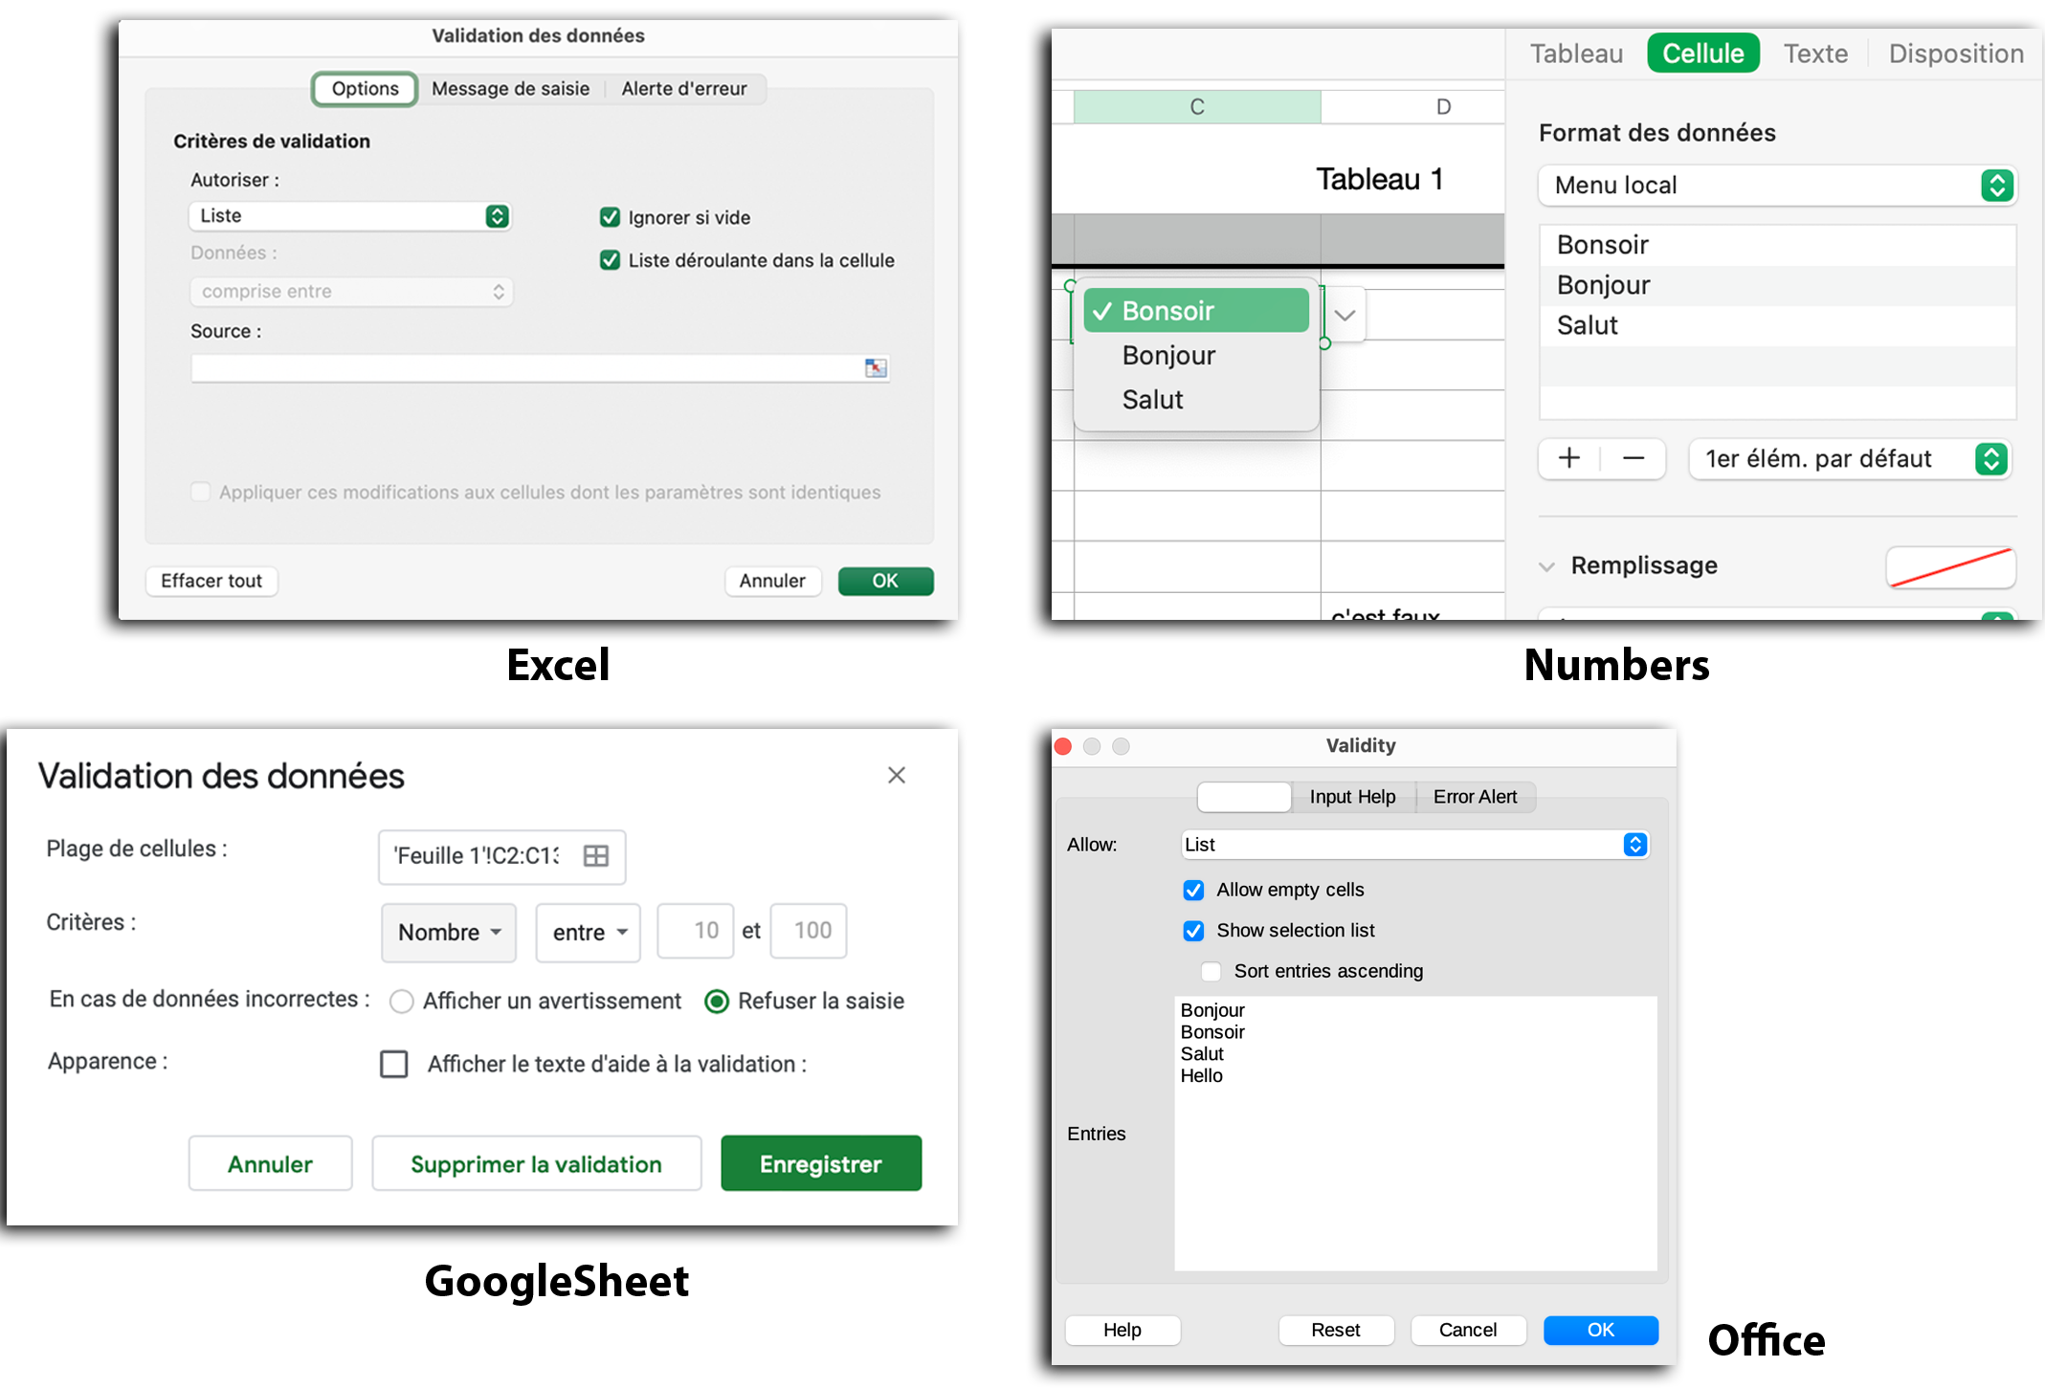Select Salut row in Numbers inspector list
The width and height of the screenshot is (2045, 1389).
[x=1777, y=325]
